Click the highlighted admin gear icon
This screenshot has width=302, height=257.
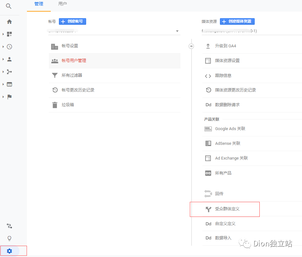pos(9,251)
